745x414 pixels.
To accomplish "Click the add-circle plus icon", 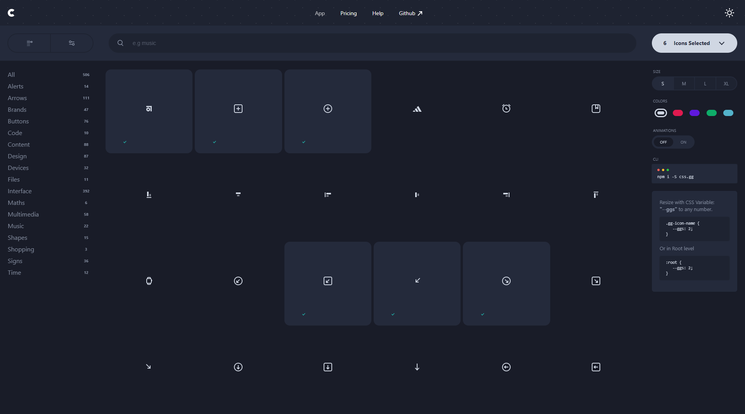I will click(x=328, y=109).
